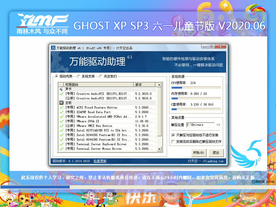
Task: Toggle checkmark for VMware Accelerated AMD PCNet
Action: 61,117
